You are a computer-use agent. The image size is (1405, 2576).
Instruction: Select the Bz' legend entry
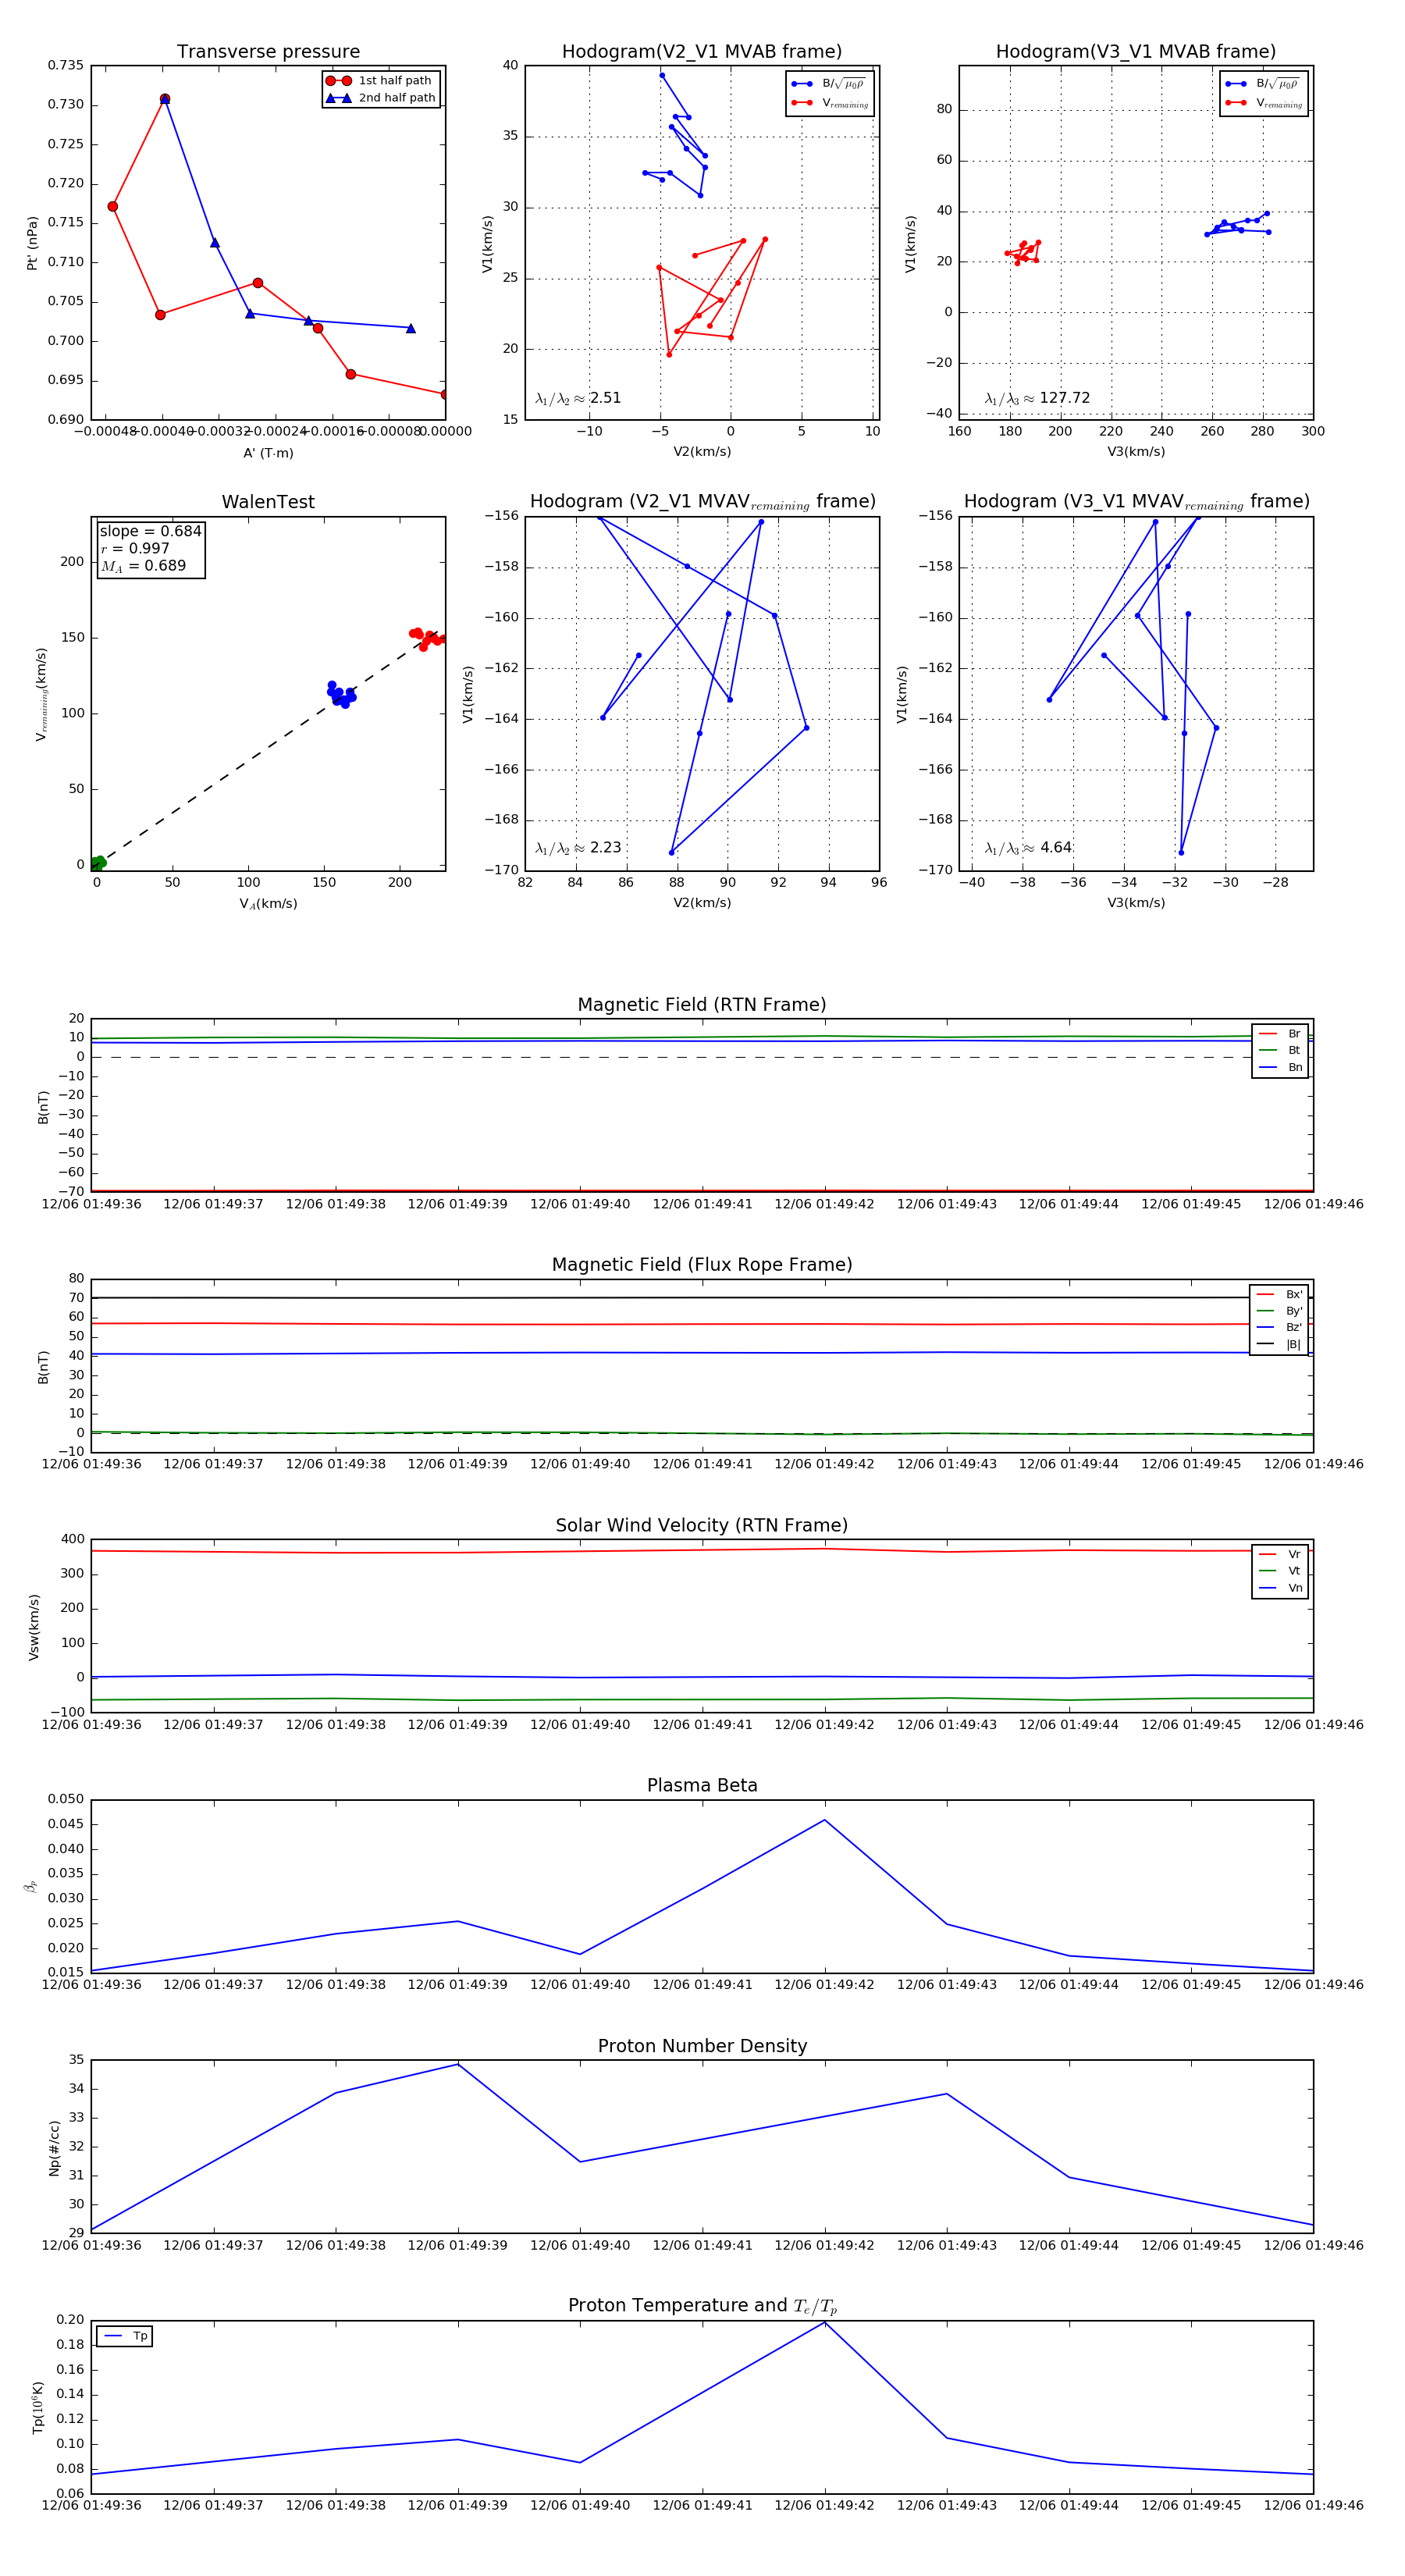(1280, 1327)
